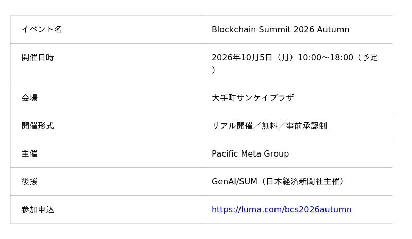Screen dimensions: 412x239
Task: Click the 無料 text in format row
Action: 269,126
